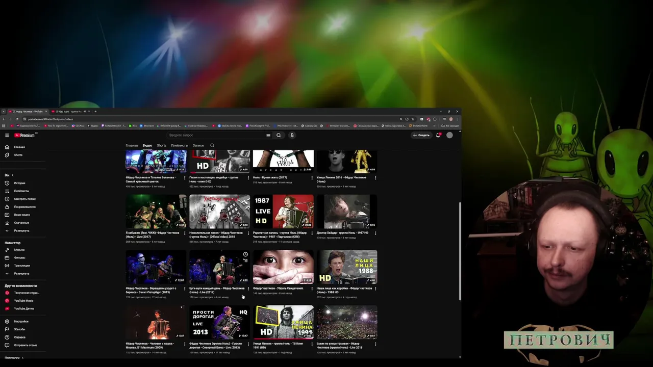Switch to second browser tab Яд: курю

(x=69, y=111)
